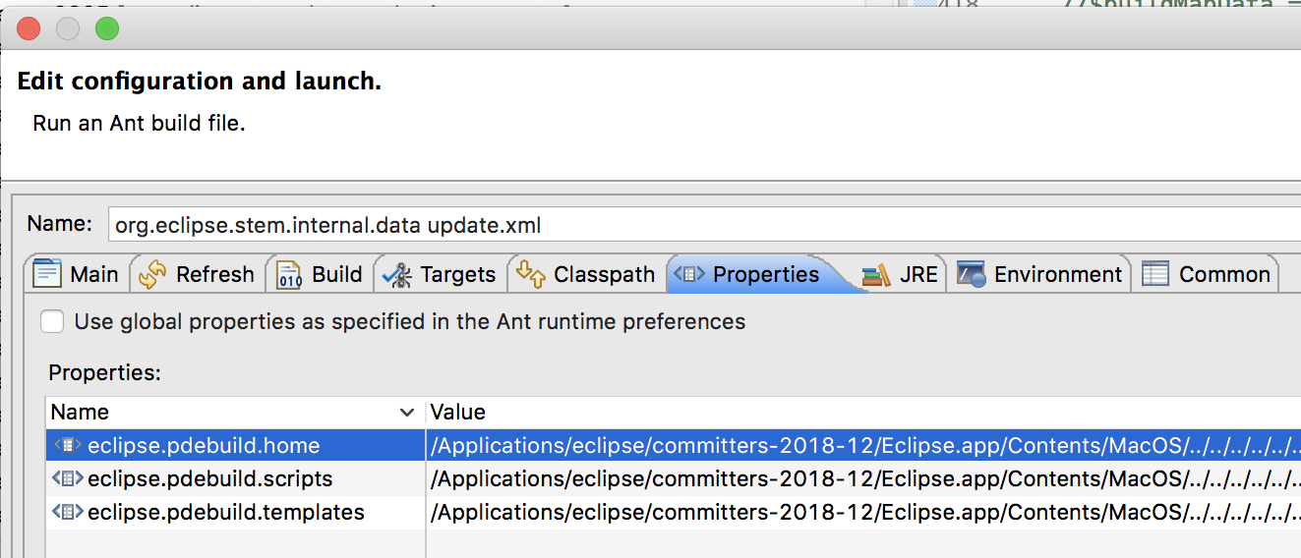Click the green zoom window button
The height and width of the screenshot is (558, 1301).
(107, 29)
